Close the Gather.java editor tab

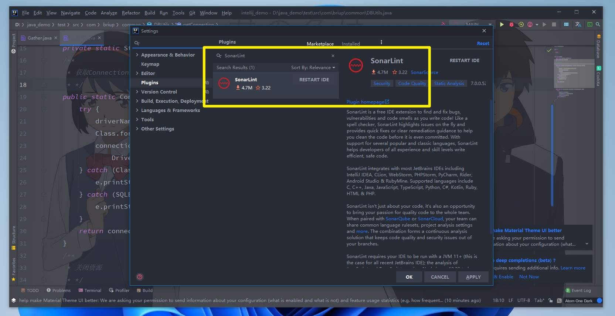pos(56,38)
